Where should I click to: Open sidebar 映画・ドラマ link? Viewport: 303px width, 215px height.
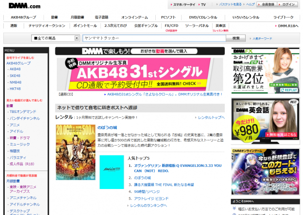pyautogui.click(x=20, y=138)
